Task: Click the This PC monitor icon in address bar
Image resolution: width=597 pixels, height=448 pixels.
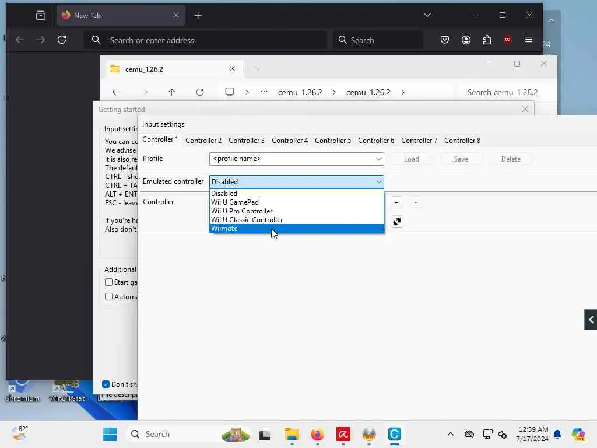Action: [230, 92]
